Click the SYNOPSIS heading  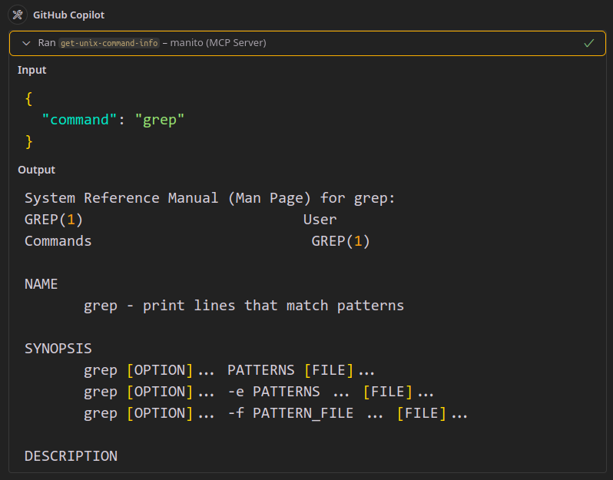coord(58,349)
